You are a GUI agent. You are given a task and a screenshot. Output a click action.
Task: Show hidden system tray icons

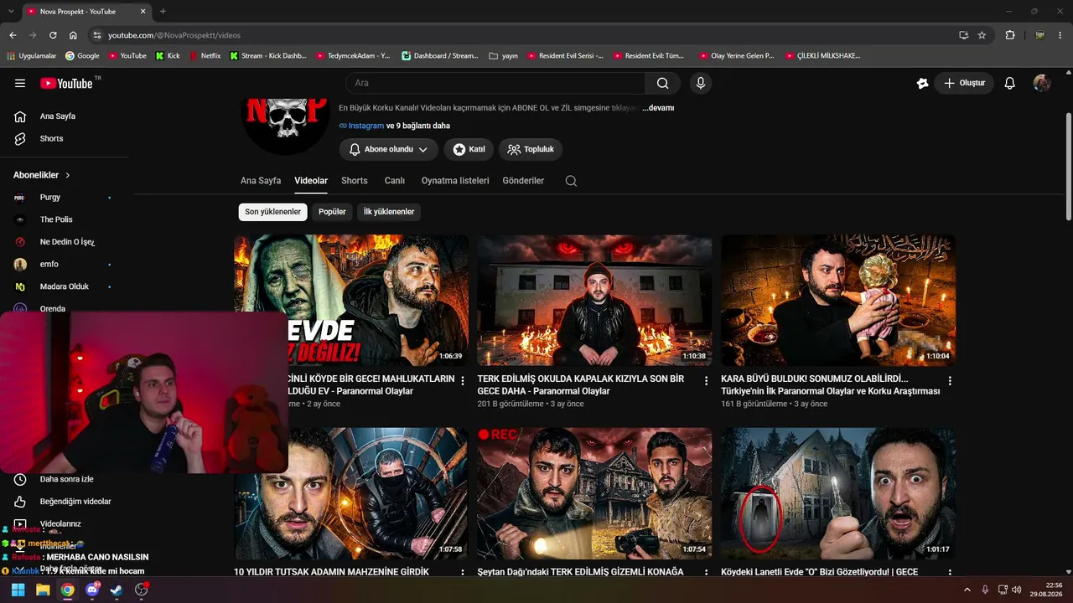click(x=967, y=590)
